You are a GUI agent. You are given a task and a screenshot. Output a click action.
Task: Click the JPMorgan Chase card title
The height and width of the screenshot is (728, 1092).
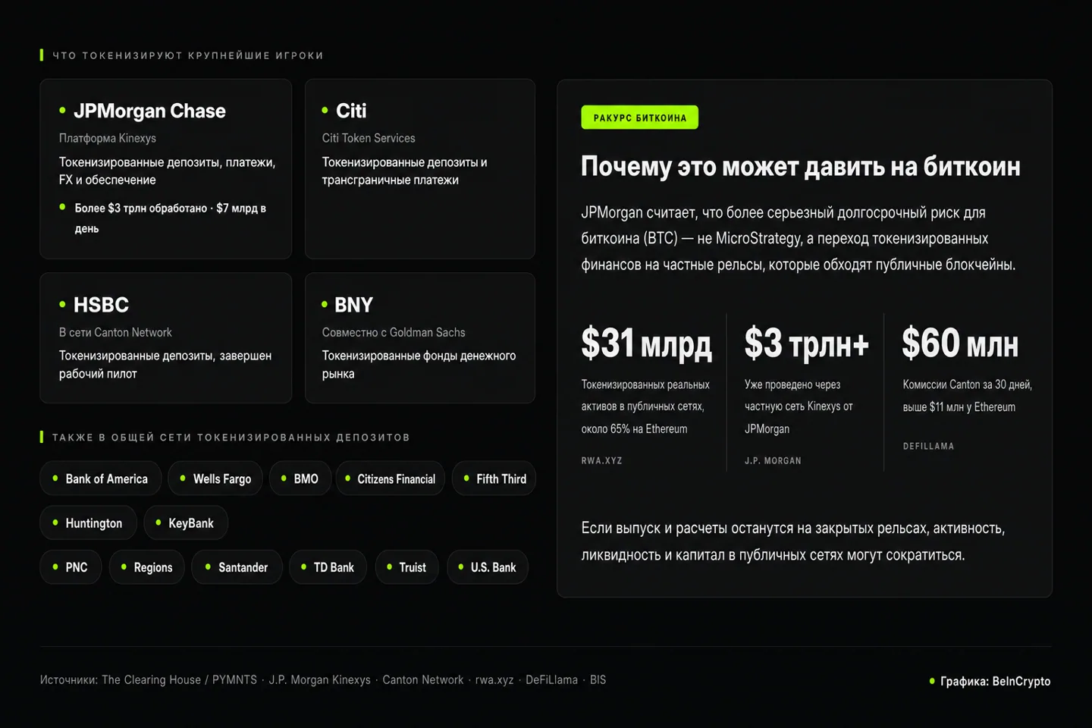(x=149, y=111)
